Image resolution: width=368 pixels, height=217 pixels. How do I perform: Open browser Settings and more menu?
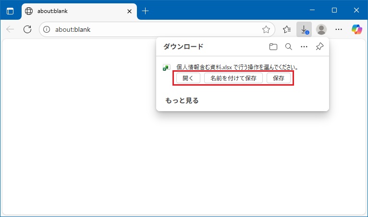click(x=339, y=29)
